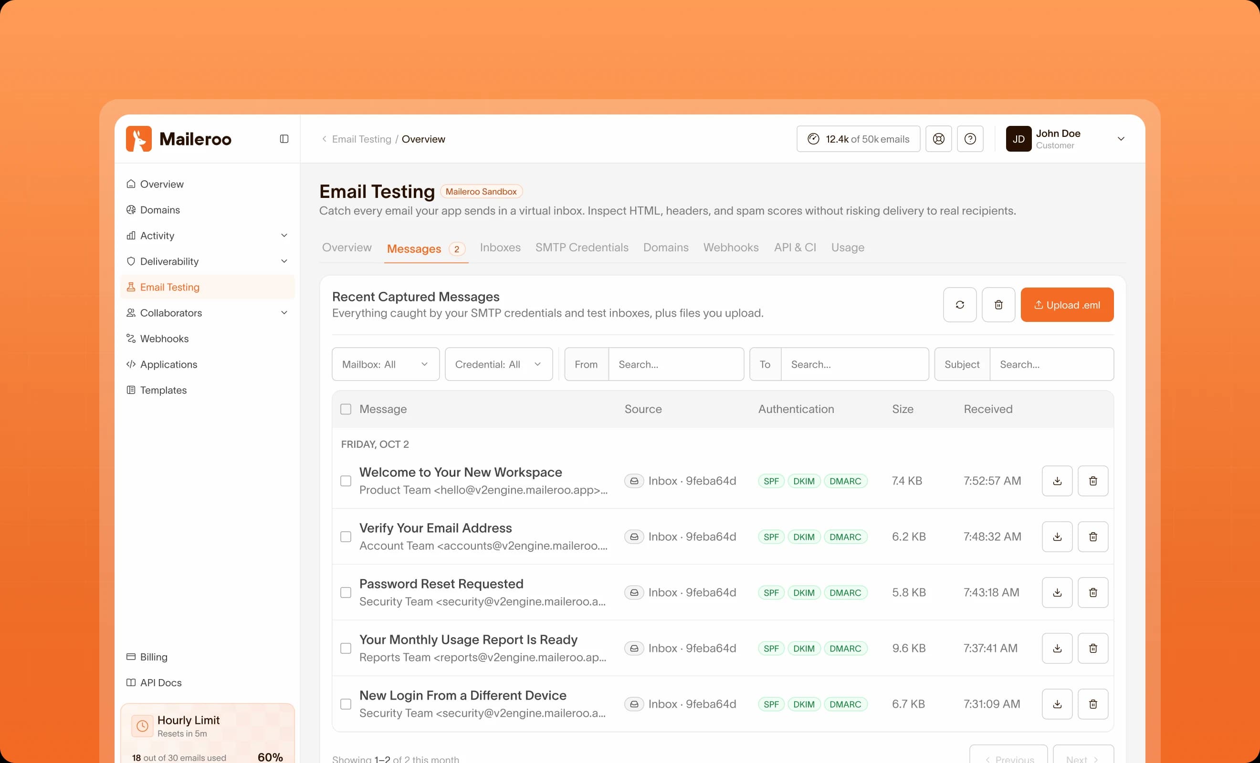Click the SPF badge on the 7:52:57 AM row
Screen dimensions: 1260x763
(x=771, y=481)
